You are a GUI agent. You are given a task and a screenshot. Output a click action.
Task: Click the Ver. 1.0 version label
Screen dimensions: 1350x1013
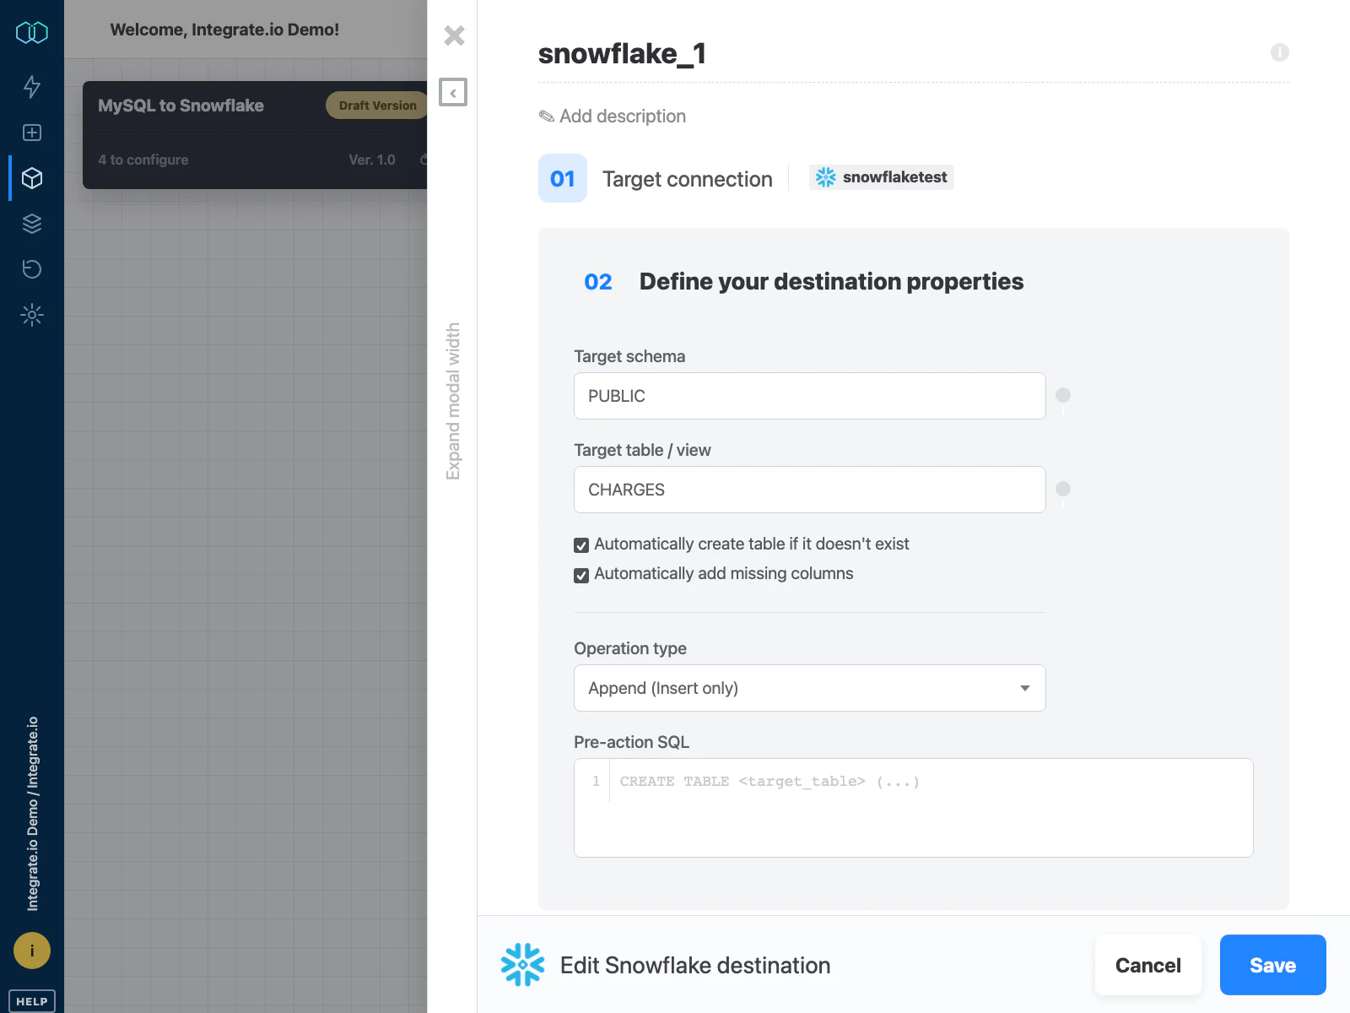[372, 160]
